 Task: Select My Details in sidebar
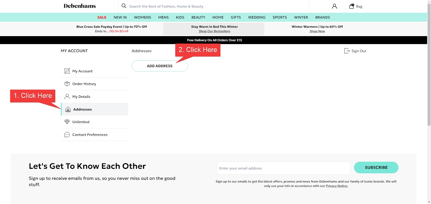[x=95, y=96]
